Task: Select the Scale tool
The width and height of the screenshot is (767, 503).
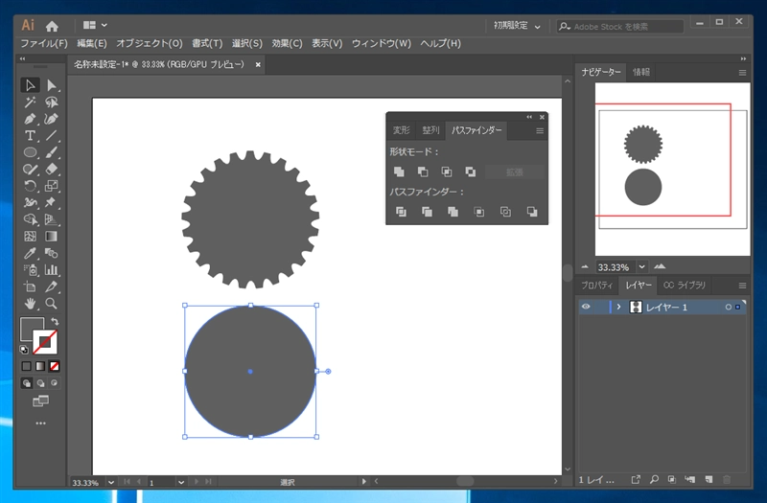Action: tap(52, 186)
